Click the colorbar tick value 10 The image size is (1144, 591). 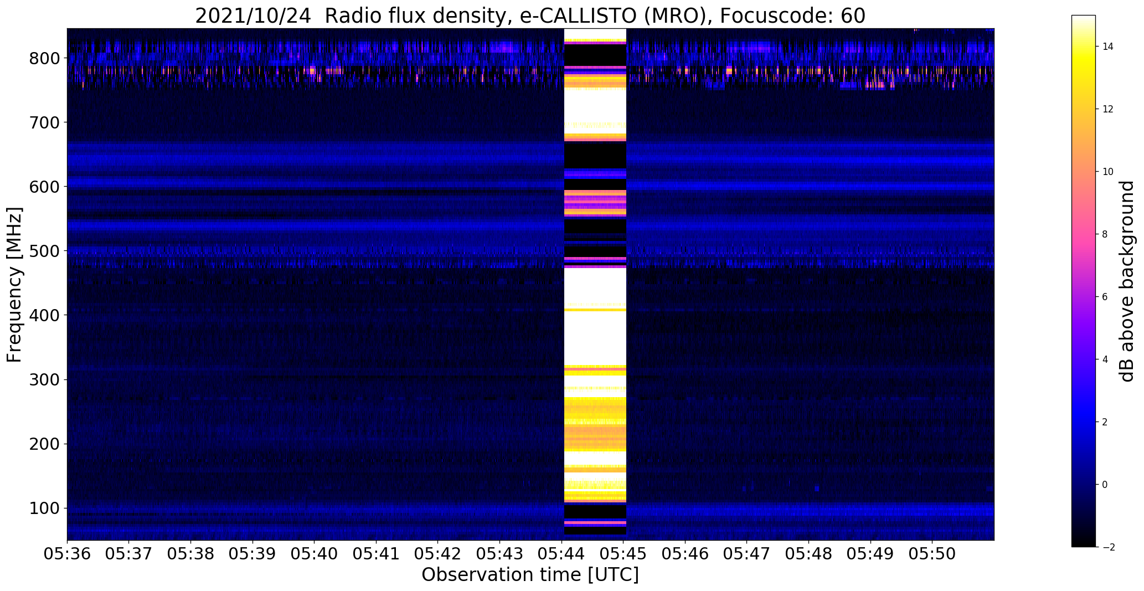tap(1108, 172)
